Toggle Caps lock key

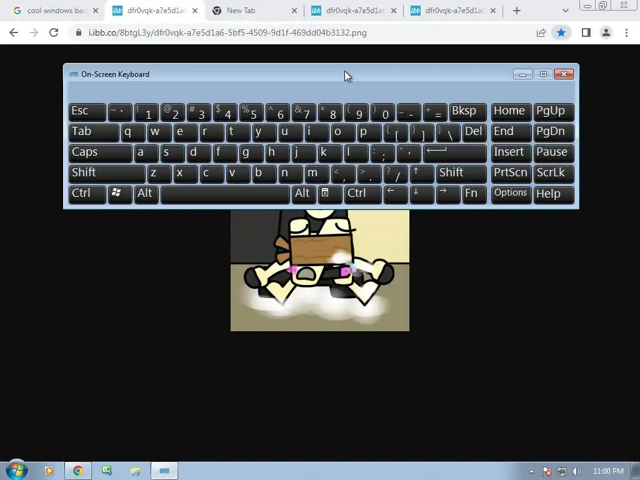[x=101, y=153]
